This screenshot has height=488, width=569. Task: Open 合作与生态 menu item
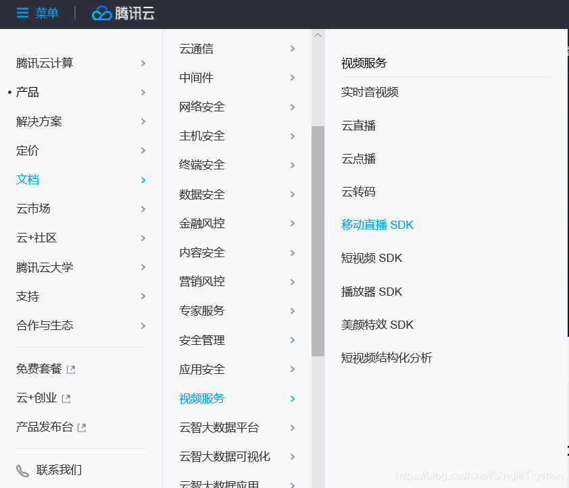point(45,325)
